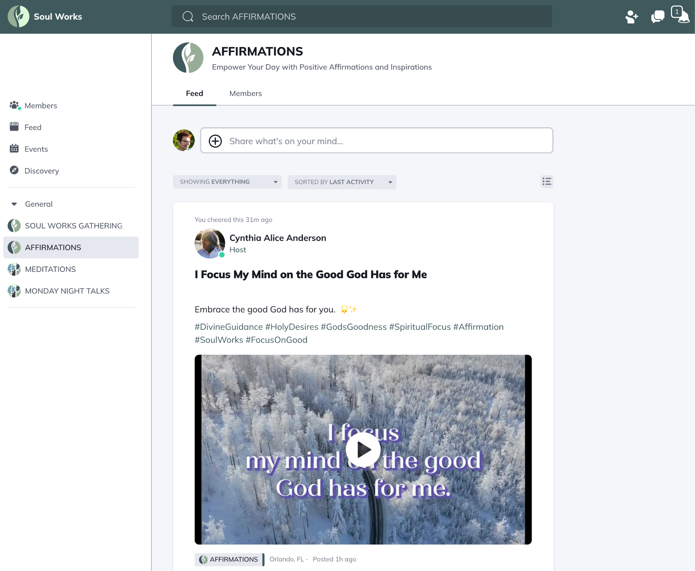Click the plus icon in post composer

point(215,141)
